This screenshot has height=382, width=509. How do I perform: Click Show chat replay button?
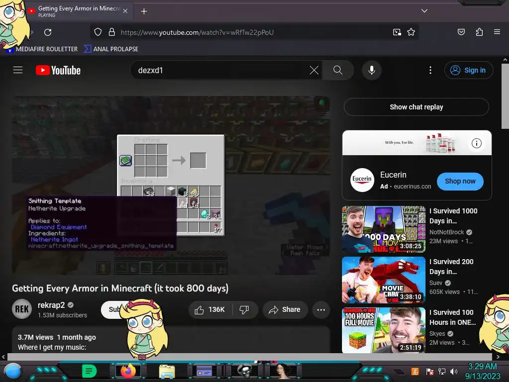[416, 107]
